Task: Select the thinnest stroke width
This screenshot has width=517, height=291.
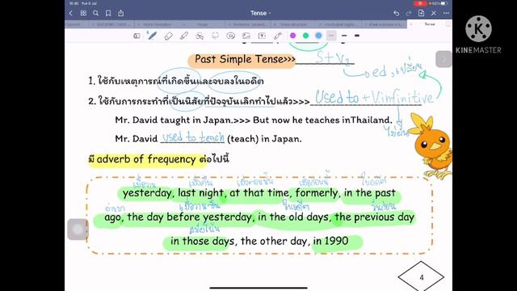Action: 332,36
